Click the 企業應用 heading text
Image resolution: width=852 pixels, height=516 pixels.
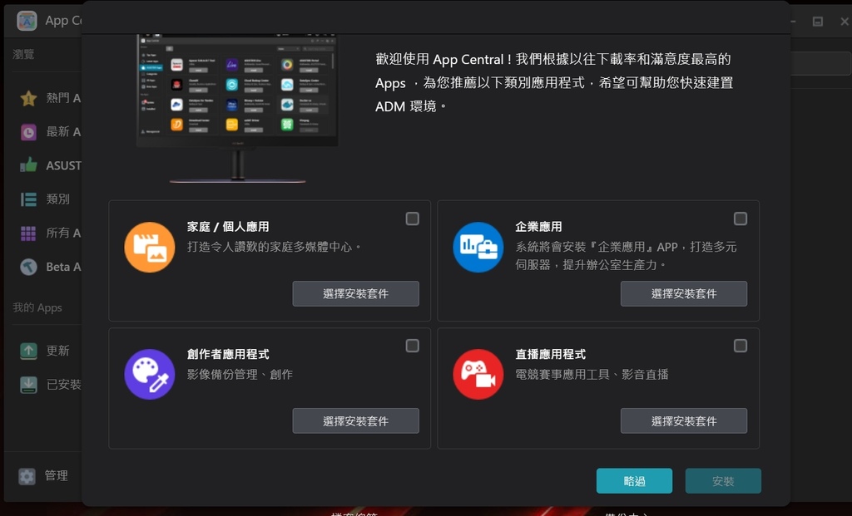(538, 227)
